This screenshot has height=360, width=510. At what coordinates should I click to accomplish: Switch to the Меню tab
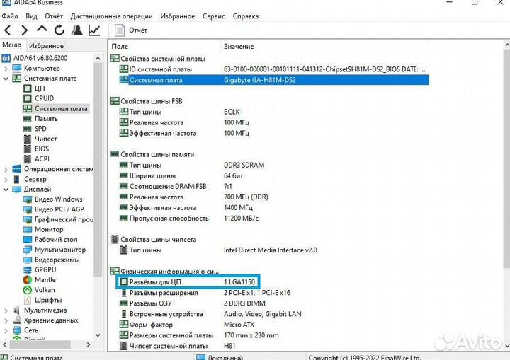pyautogui.click(x=12, y=45)
